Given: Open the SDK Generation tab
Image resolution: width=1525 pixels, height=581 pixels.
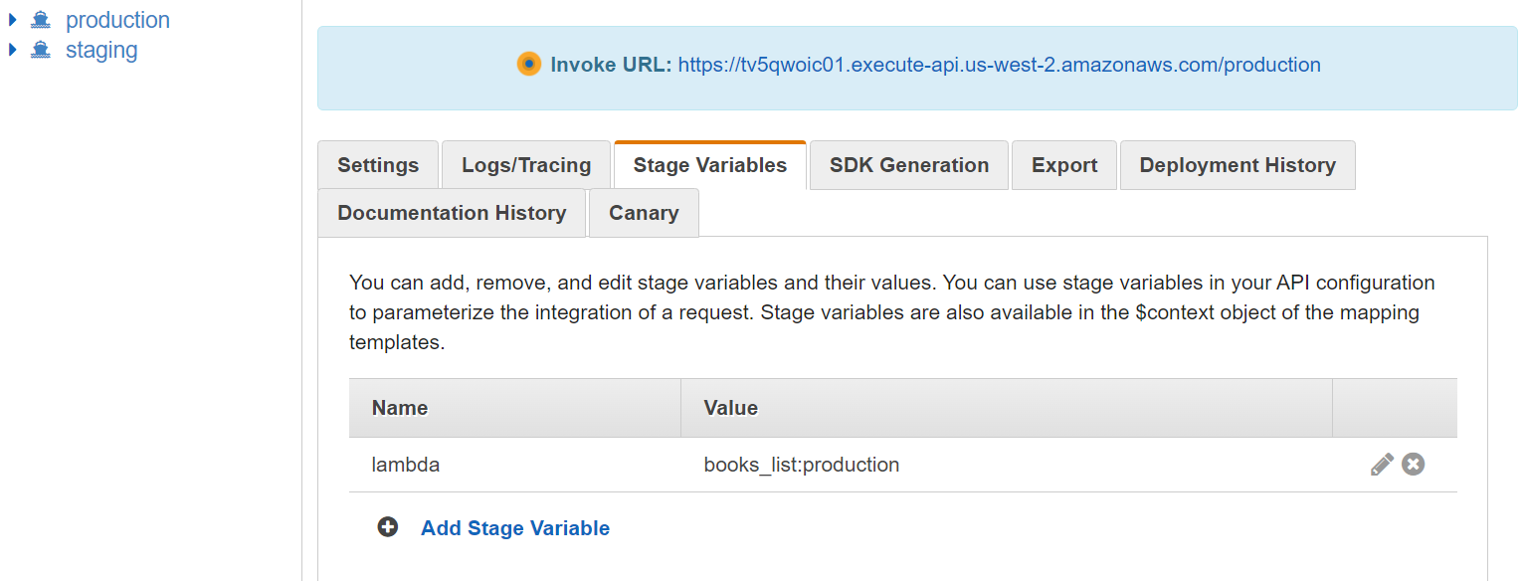Looking at the screenshot, I should tap(909, 165).
